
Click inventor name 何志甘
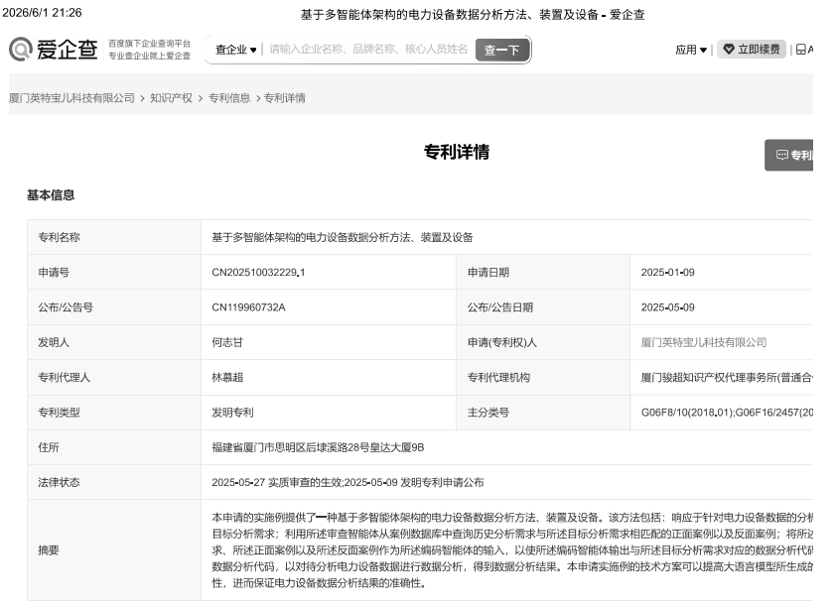pyautogui.click(x=227, y=342)
